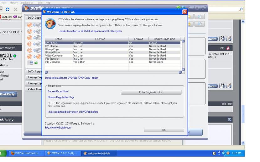
Task: Click the browser reload icon
Action: [x=7, y=9]
